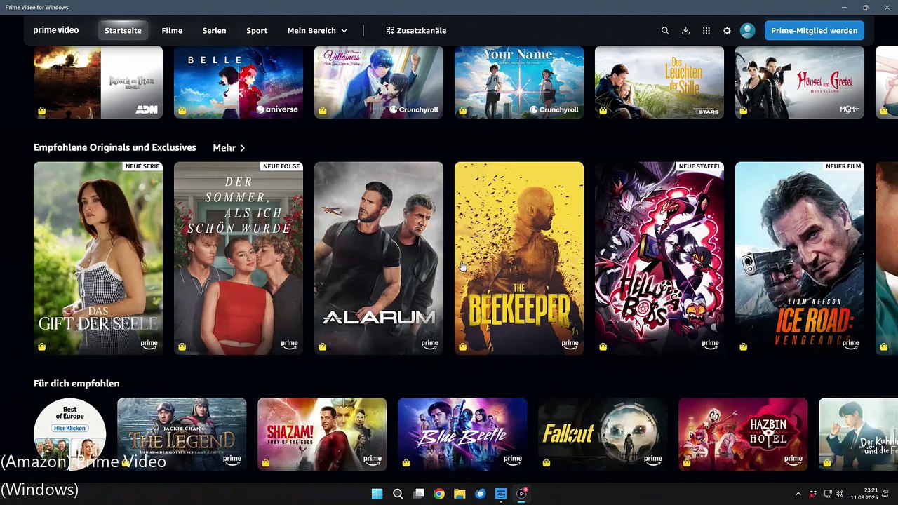Click shopping bag icon on Blue Beetle thumbnail
898x505 pixels.
point(406,462)
